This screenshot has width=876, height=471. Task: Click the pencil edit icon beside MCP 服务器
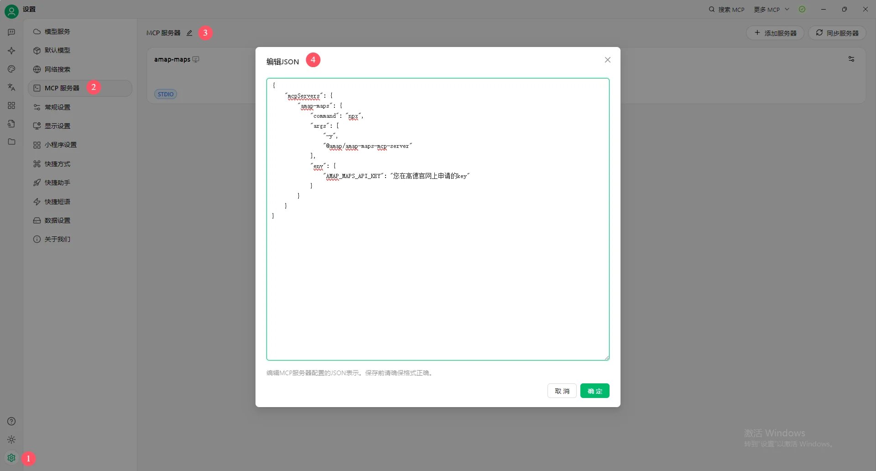tap(189, 33)
